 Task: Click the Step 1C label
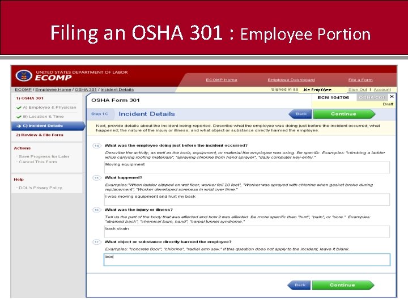pos(100,114)
